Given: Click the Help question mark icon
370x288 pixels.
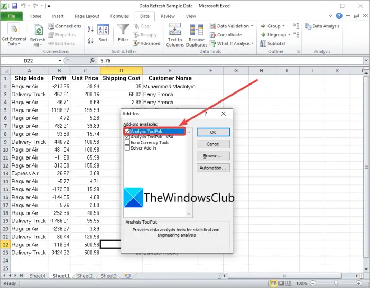Looking at the screenshot, I should tap(339, 16).
